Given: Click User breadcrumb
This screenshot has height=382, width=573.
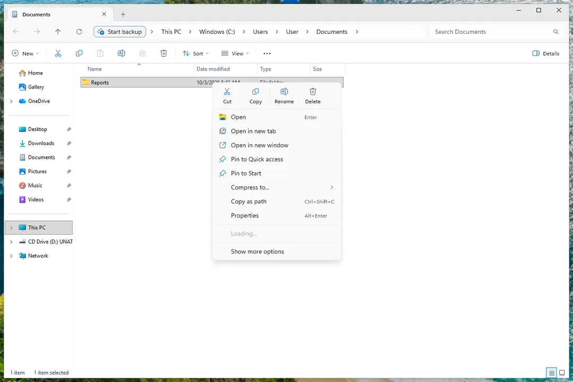Looking at the screenshot, I should [292, 32].
